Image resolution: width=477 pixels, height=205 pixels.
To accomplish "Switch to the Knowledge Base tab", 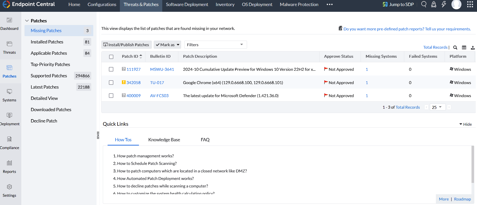I will pos(164,140).
